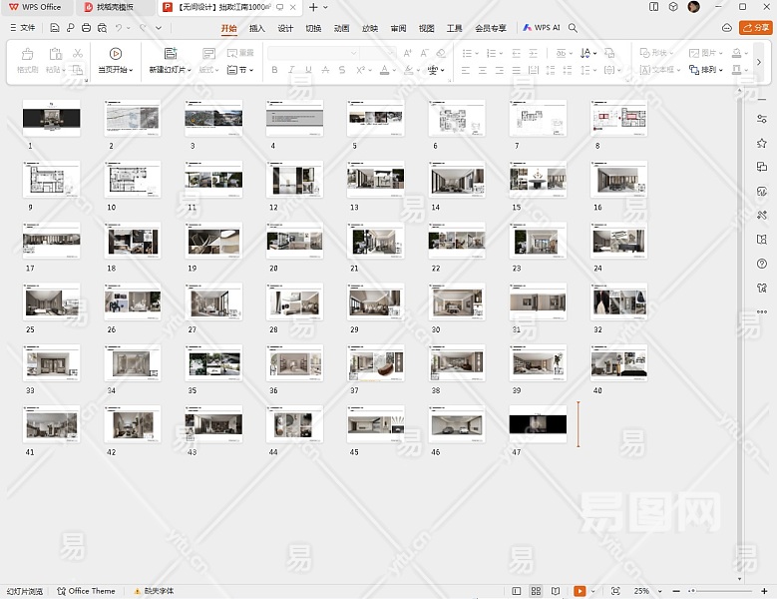Screen dimensions: 777x599
Task: Open the WPS AI assistant
Action: coord(542,28)
